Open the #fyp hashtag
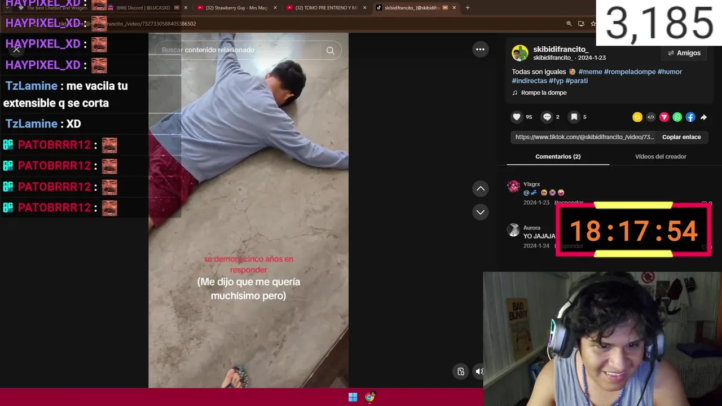Screen dimensions: 722x406 click(556, 81)
